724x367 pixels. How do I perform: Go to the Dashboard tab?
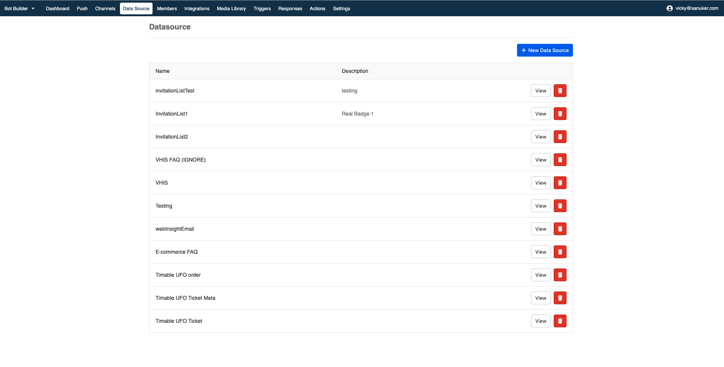click(58, 8)
